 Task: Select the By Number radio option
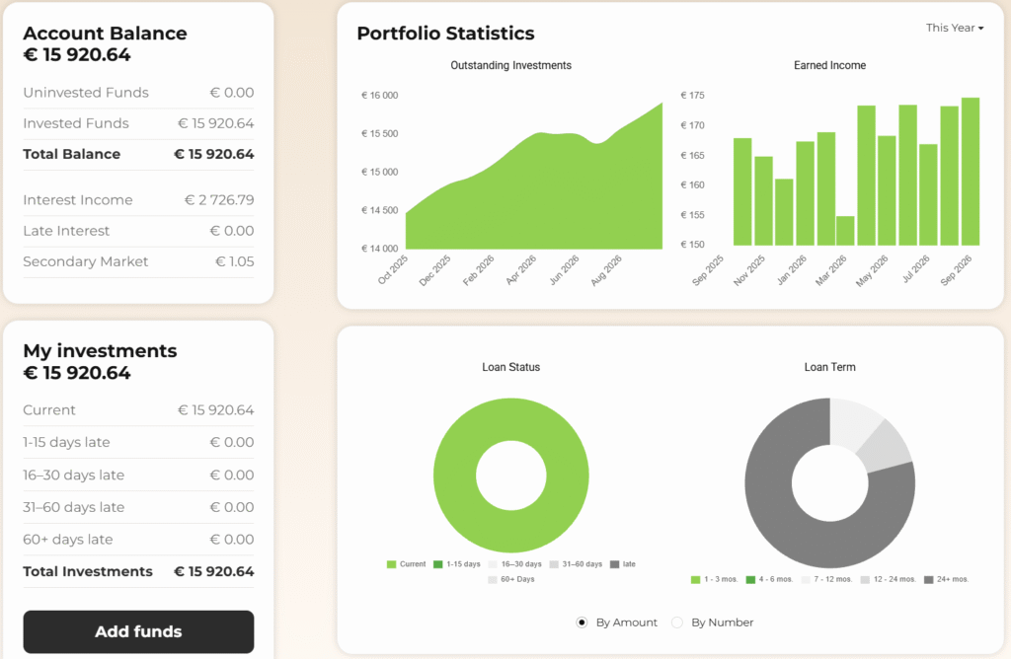tap(677, 622)
